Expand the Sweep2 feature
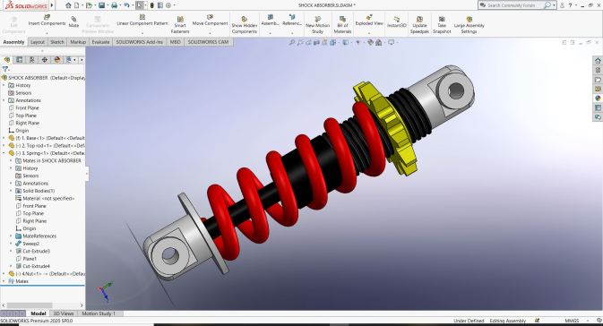 tap(11, 244)
